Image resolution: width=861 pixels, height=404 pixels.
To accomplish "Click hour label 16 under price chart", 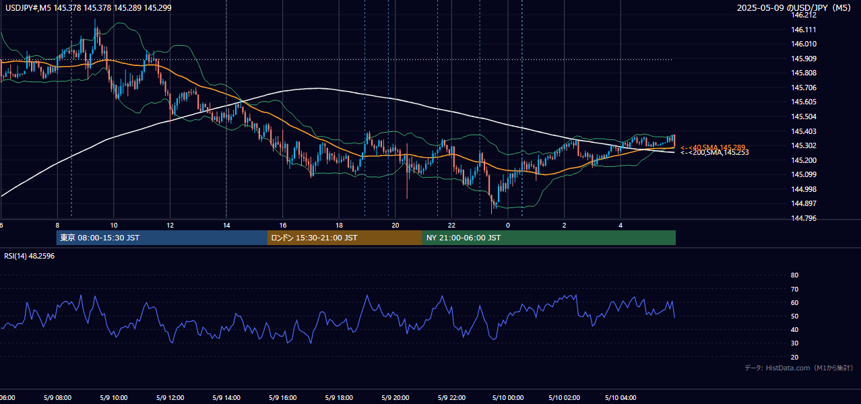I will pos(283,225).
